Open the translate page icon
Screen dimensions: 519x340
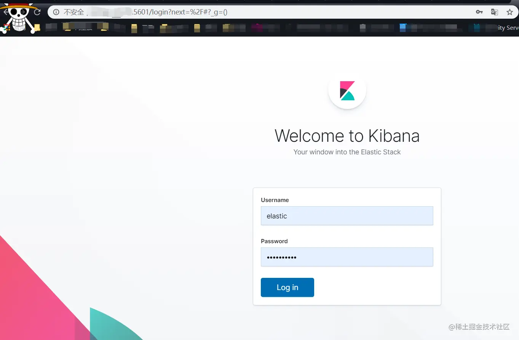(494, 12)
